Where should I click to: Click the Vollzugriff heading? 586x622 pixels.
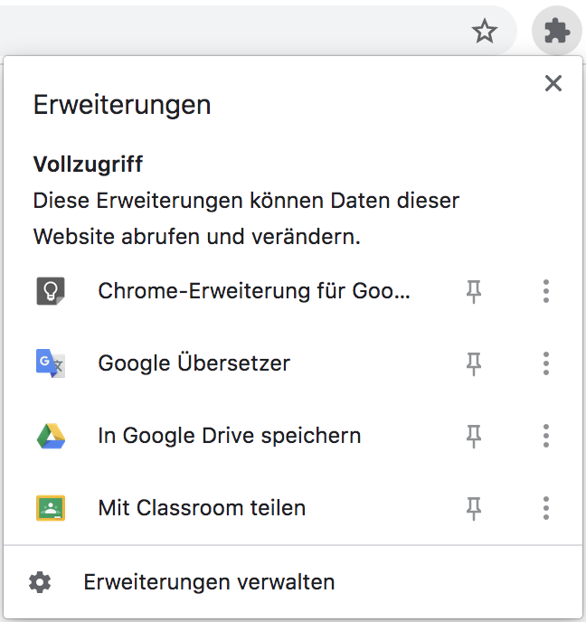coord(88,165)
